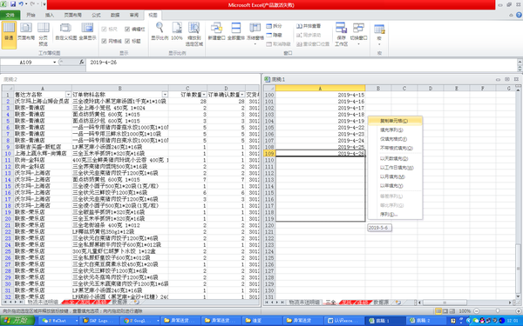Open Excel Help question mark icon
The image size is (523, 326).
tap(519, 15)
